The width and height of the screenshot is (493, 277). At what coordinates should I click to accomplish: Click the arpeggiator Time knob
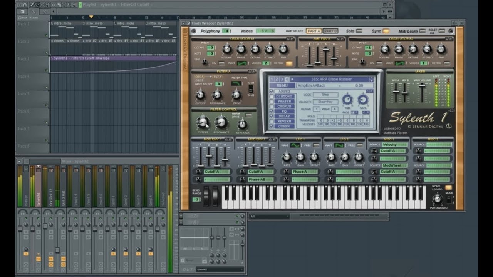pos(347,100)
